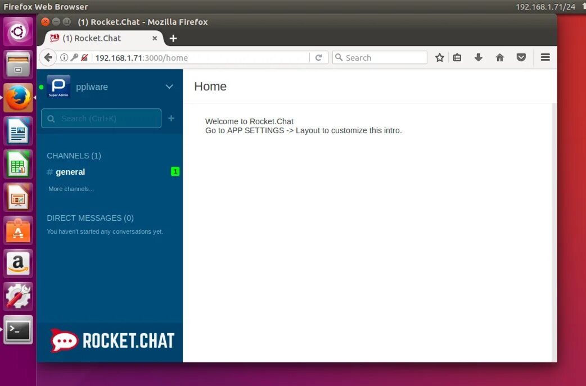Launch LibreOffice Calc from launcher
586x386 pixels.
click(18, 164)
